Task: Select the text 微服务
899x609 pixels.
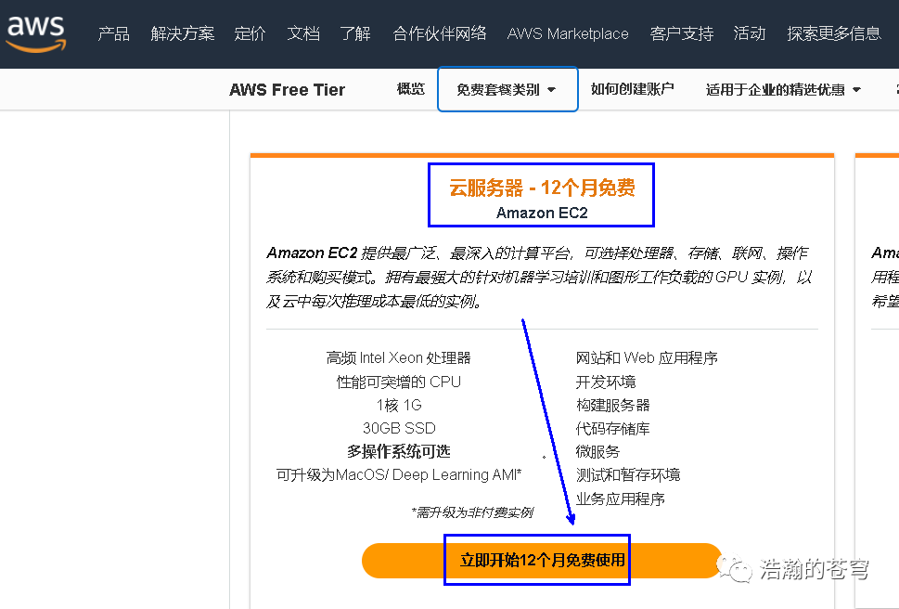Action: coord(597,452)
